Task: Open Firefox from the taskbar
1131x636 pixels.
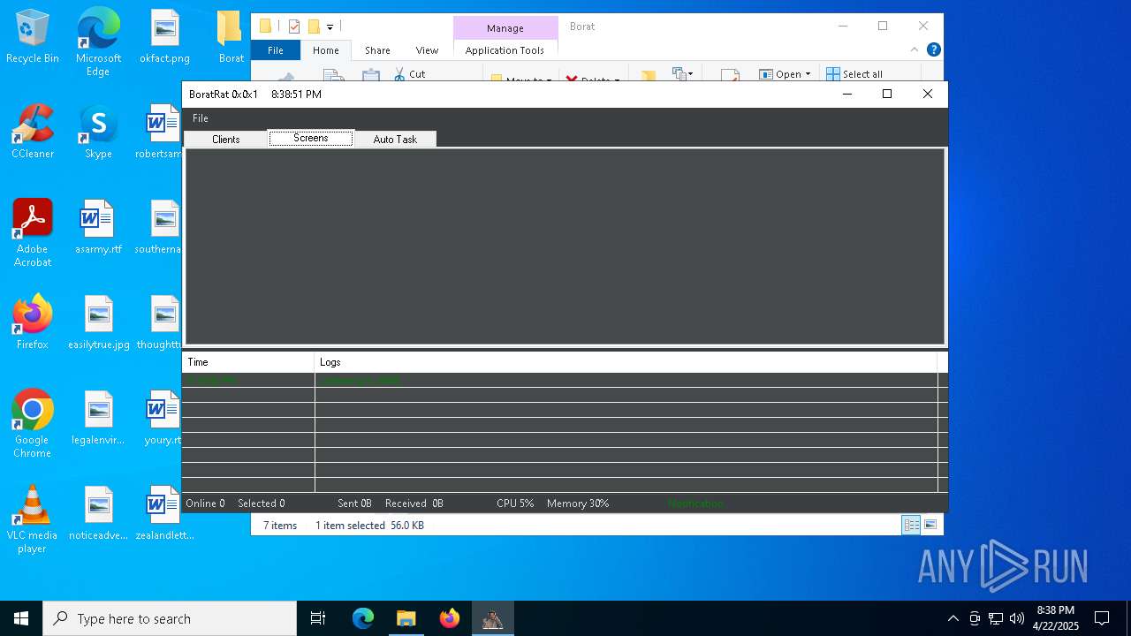Action: pos(450,618)
